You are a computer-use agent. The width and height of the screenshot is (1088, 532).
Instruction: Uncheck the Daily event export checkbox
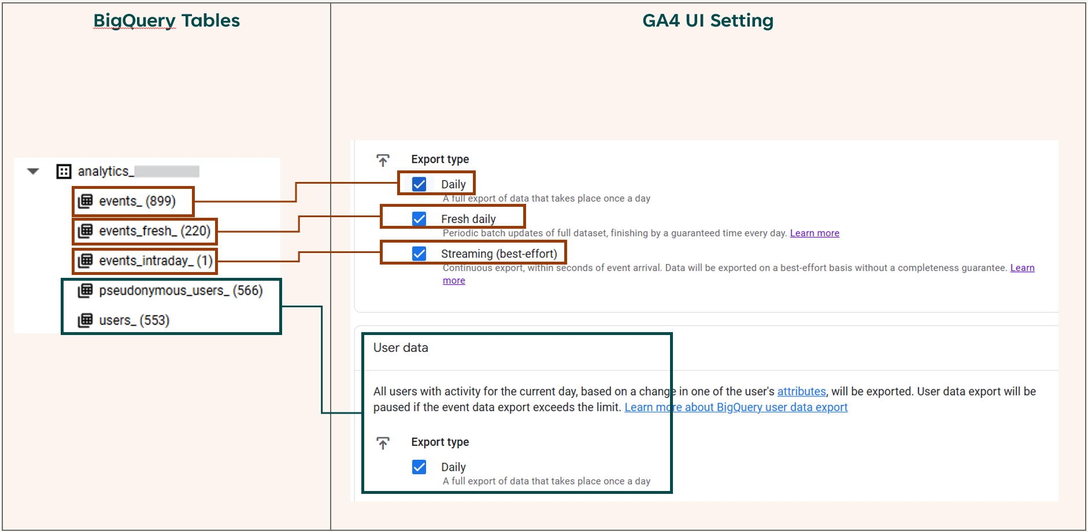point(419,184)
